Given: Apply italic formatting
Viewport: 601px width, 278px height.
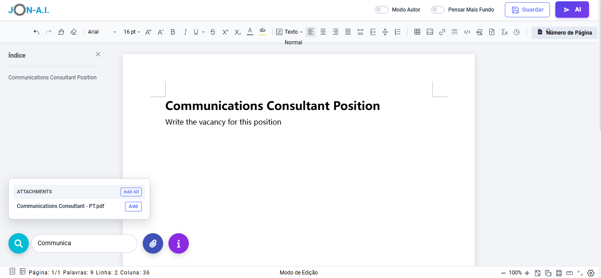Looking at the screenshot, I should 185,32.
